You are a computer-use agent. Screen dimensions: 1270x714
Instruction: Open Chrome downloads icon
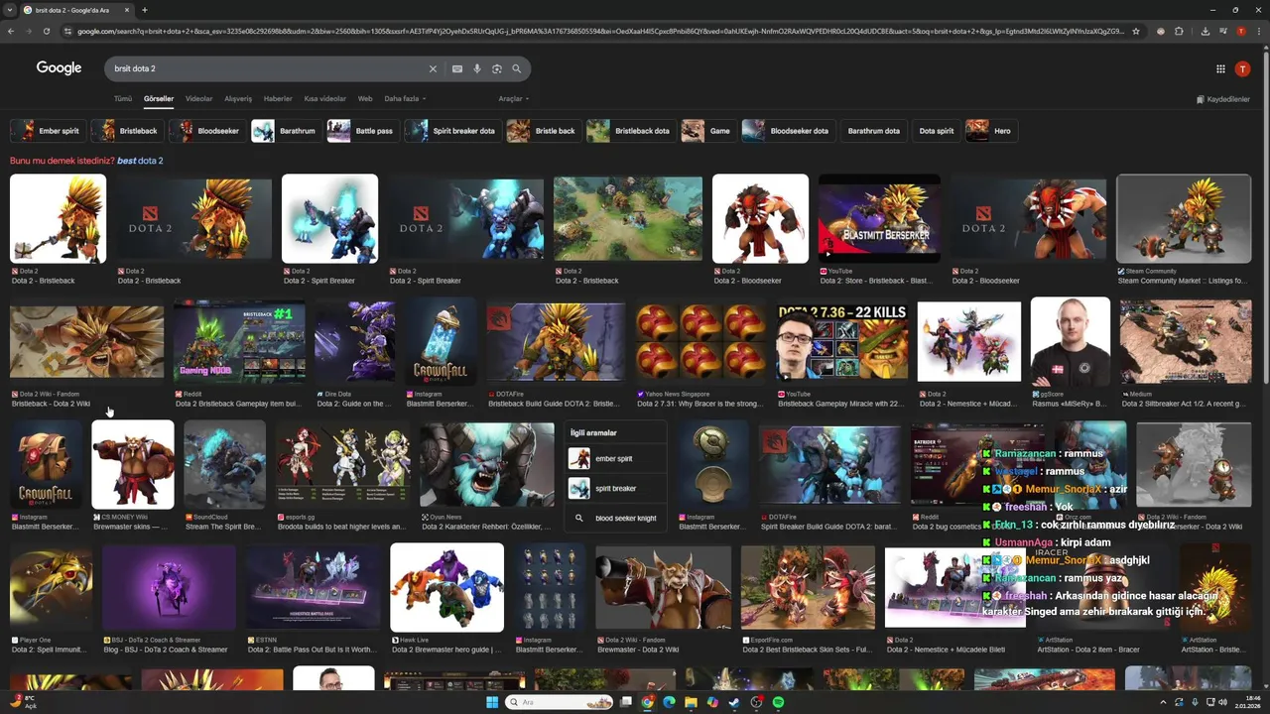click(x=1205, y=31)
